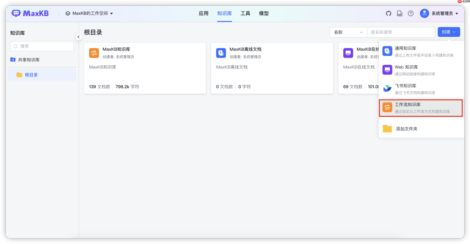470x244 pixels.
Task: Click 创建者 under MaxKB离线文档 card
Action: click(245, 57)
